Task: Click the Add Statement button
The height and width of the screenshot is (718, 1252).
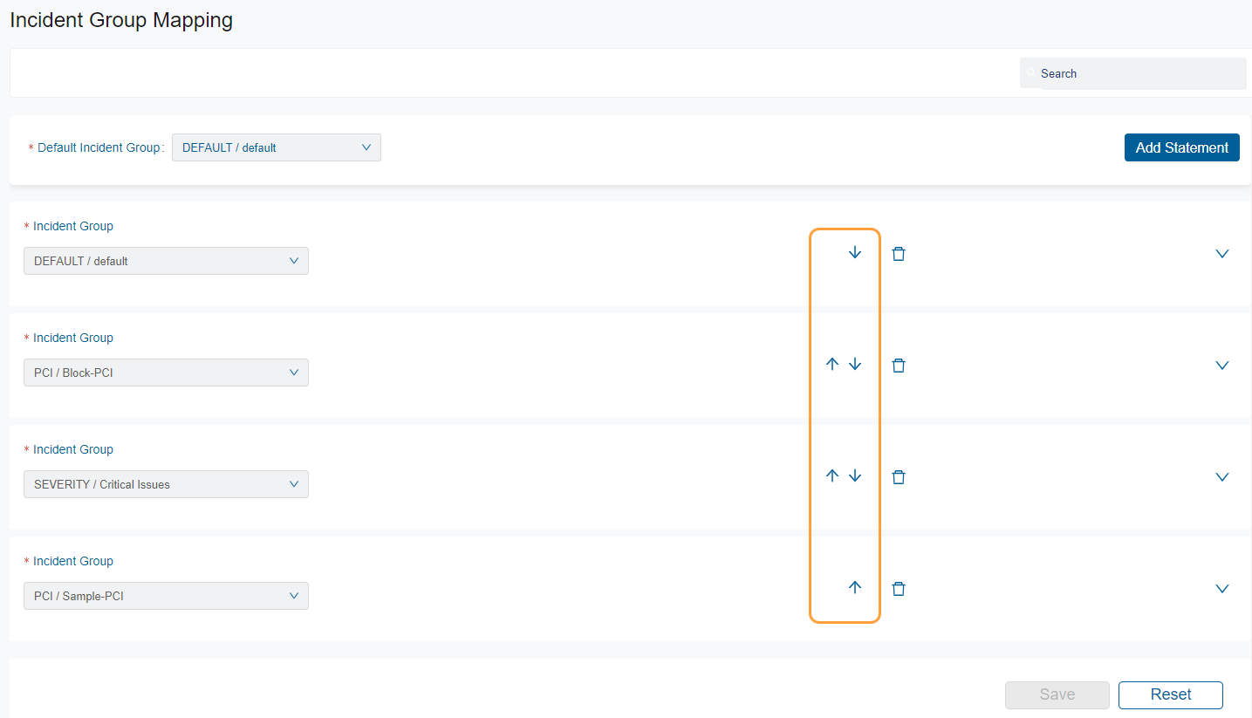Action: coord(1181,147)
